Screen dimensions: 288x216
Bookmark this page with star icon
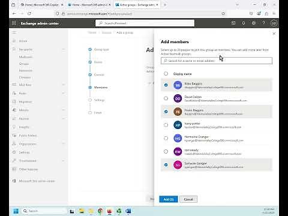pyautogui.click(x=223, y=14)
